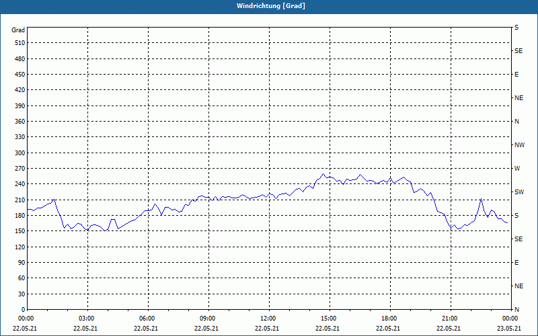Click the 03:00 time axis label
This screenshot has width=538, height=336.
coord(87,319)
